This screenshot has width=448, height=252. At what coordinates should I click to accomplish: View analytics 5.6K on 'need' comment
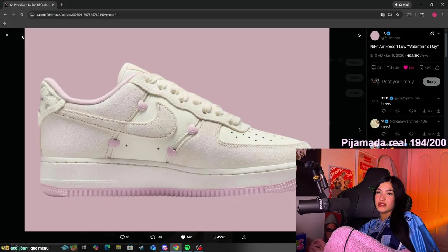428,134
